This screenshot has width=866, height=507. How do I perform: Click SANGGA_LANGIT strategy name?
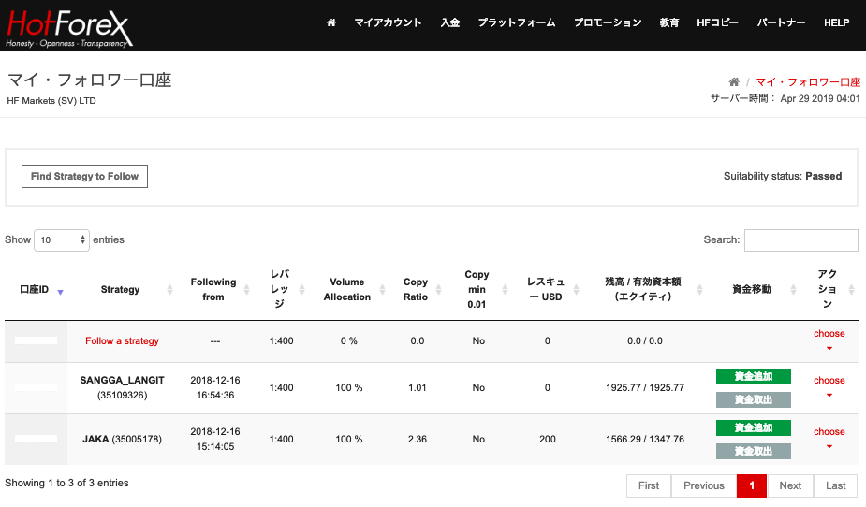[x=122, y=380]
